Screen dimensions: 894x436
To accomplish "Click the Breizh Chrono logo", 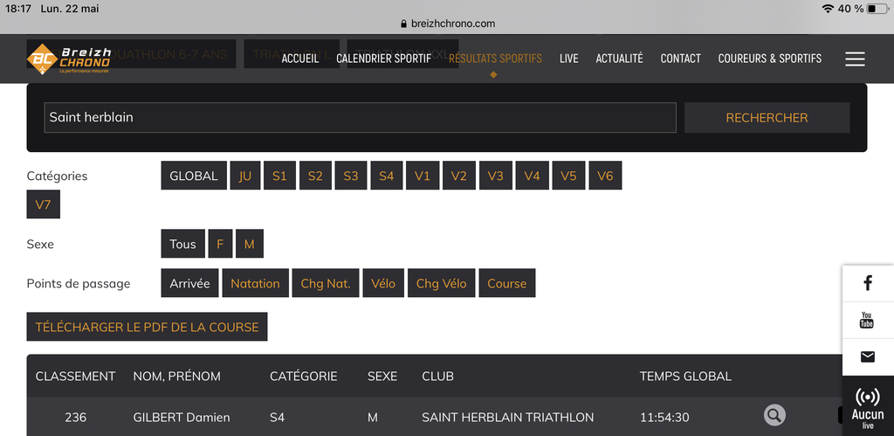I will coord(70,59).
